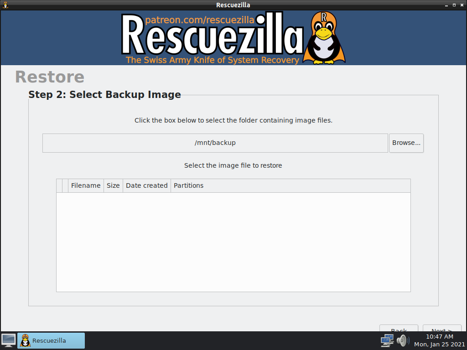Click the "Click the box below" instruction text
The height and width of the screenshot is (350, 467).
point(233,120)
